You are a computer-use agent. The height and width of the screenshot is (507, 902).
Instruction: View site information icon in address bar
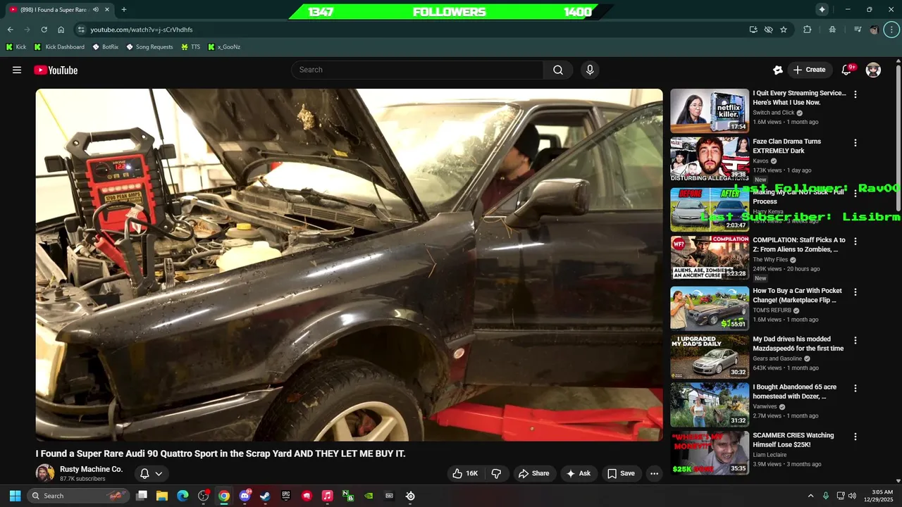(x=81, y=30)
